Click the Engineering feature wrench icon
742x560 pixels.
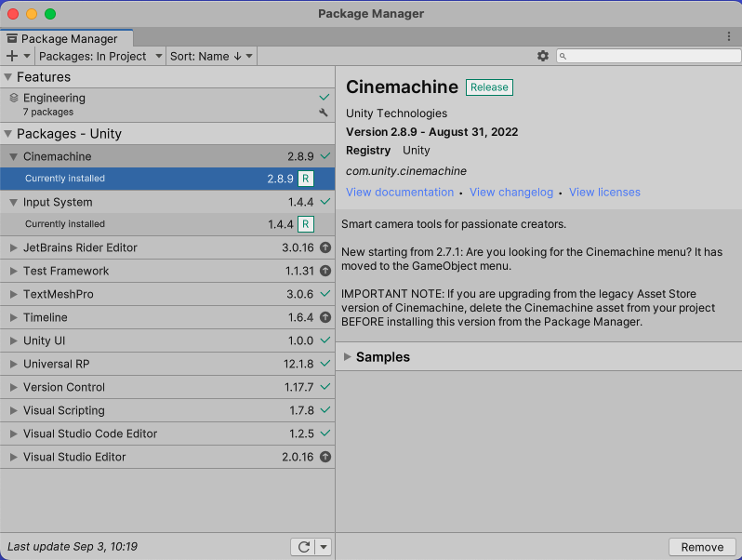324,113
